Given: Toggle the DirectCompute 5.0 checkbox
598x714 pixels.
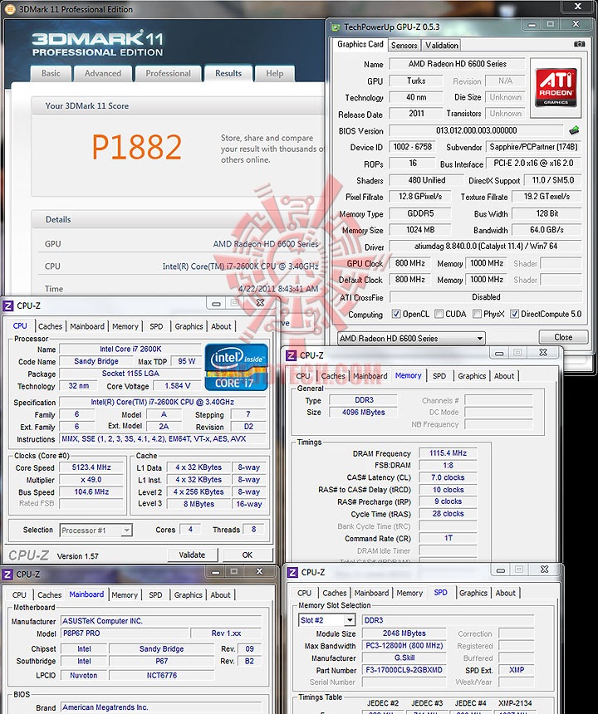Looking at the screenshot, I should (x=514, y=314).
